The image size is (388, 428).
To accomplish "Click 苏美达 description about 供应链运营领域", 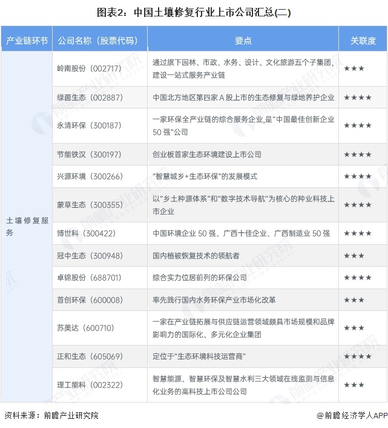I will 243,328.
